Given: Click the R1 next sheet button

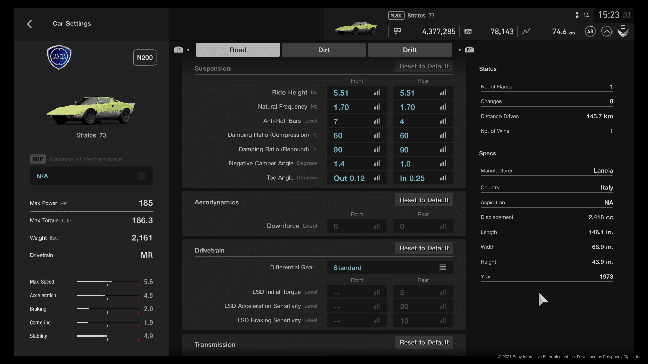Looking at the screenshot, I should 469,50.
